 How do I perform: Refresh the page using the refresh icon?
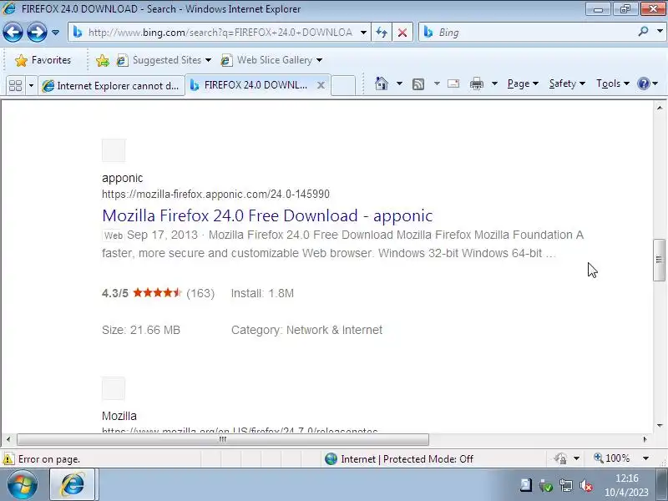[x=382, y=33]
